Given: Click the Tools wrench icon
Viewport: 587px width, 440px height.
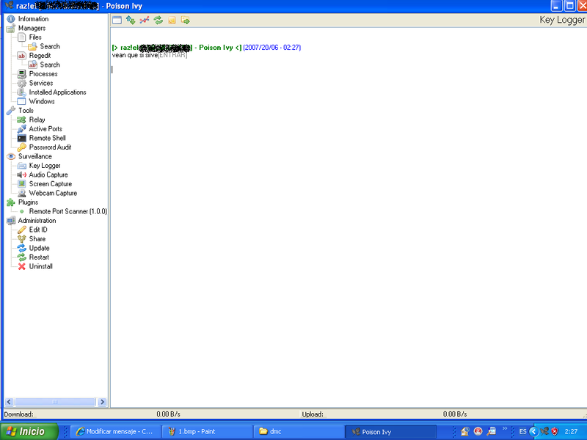Looking at the screenshot, I should click(11, 111).
